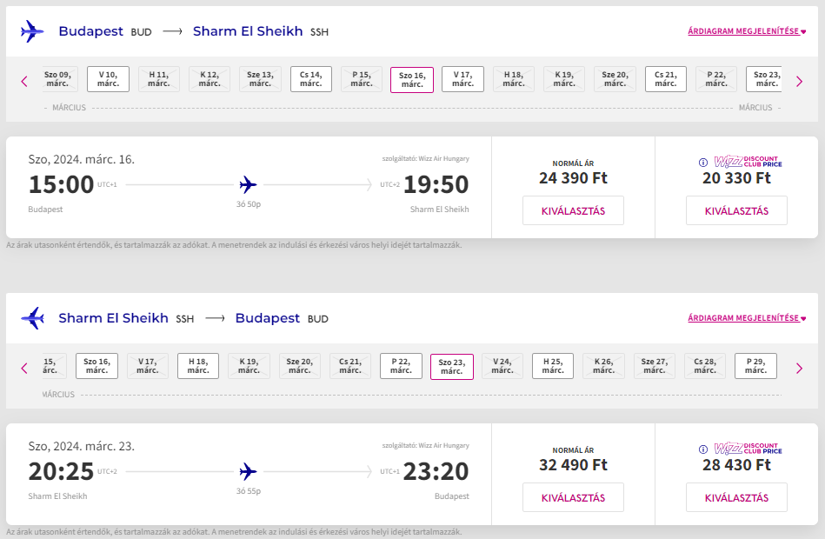This screenshot has width=825, height=539.
Task: Choose return normal price 32 490 Ft Kiválasztás
Action: point(573,497)
